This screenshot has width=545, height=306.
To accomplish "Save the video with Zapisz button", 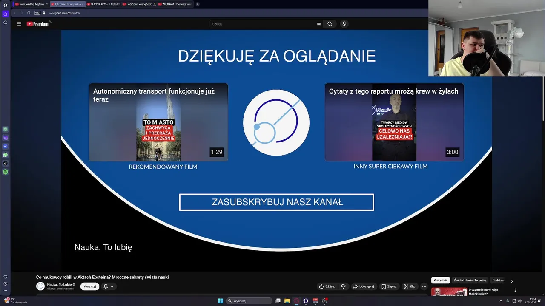I will tap(389, 286).
